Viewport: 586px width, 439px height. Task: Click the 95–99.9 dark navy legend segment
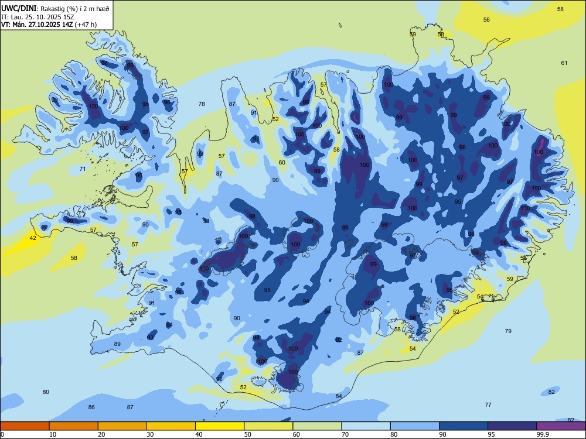[512, 426]
